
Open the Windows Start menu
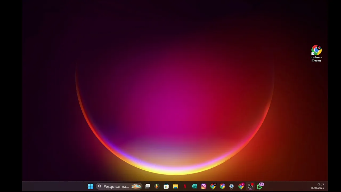[x=90, y=186]
